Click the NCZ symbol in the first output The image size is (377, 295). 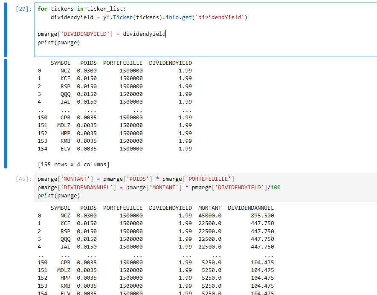[65, 71]
